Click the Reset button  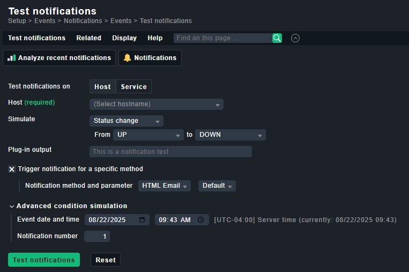click(x=106, y=260)
